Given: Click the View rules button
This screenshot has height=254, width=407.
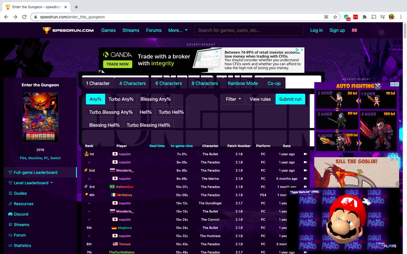Looking at the screenshot, I should pos(260,99).
